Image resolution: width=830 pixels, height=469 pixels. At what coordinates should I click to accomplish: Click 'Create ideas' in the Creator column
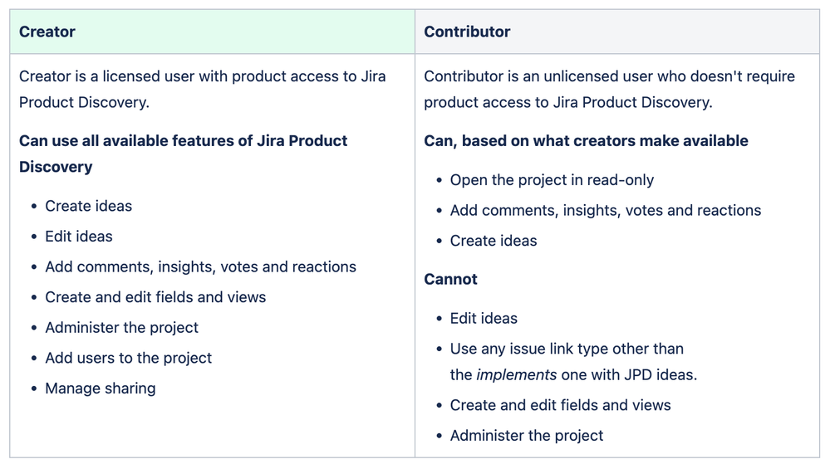tap(88, 206)
